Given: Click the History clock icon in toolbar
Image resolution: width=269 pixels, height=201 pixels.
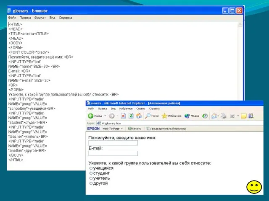Looking at the screenshot, I should point(205,116).
